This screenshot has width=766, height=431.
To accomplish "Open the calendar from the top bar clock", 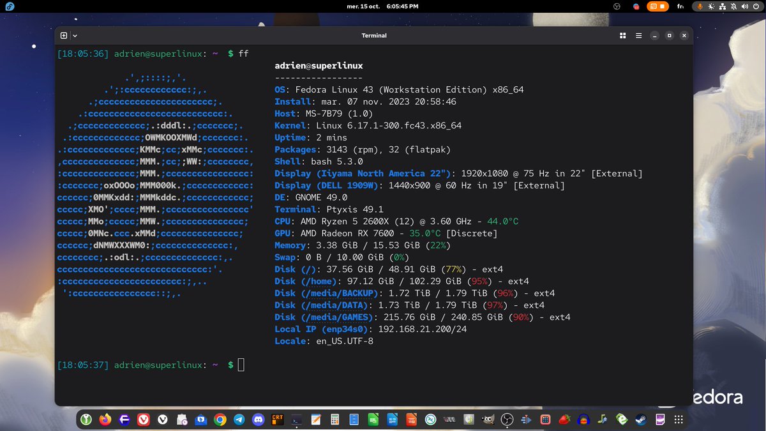I will pos(382,6).
